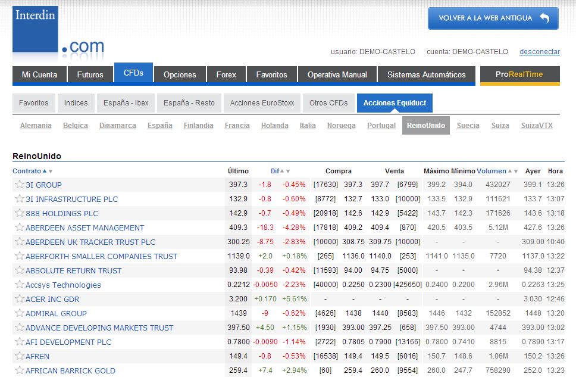
Task: Choose the Portugal country link
Action: (381, 126)
